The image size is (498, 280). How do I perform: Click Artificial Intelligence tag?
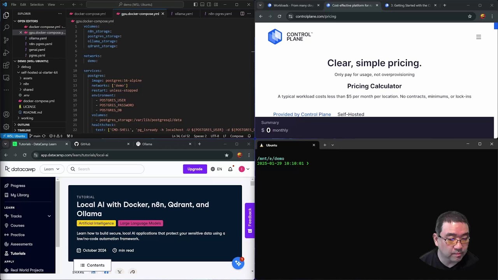click(96, 223)
